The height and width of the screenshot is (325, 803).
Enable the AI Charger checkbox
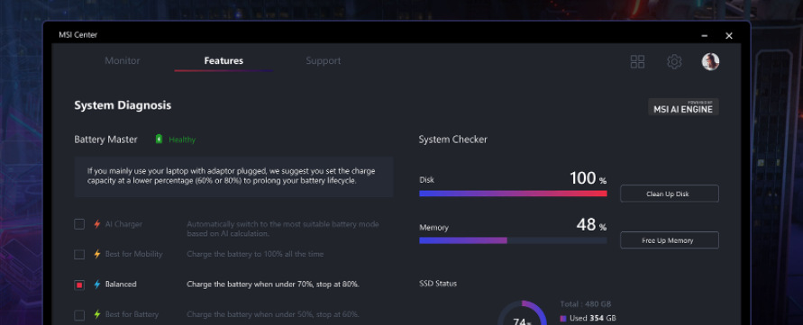pyautogui.click(x=79, y=224)
